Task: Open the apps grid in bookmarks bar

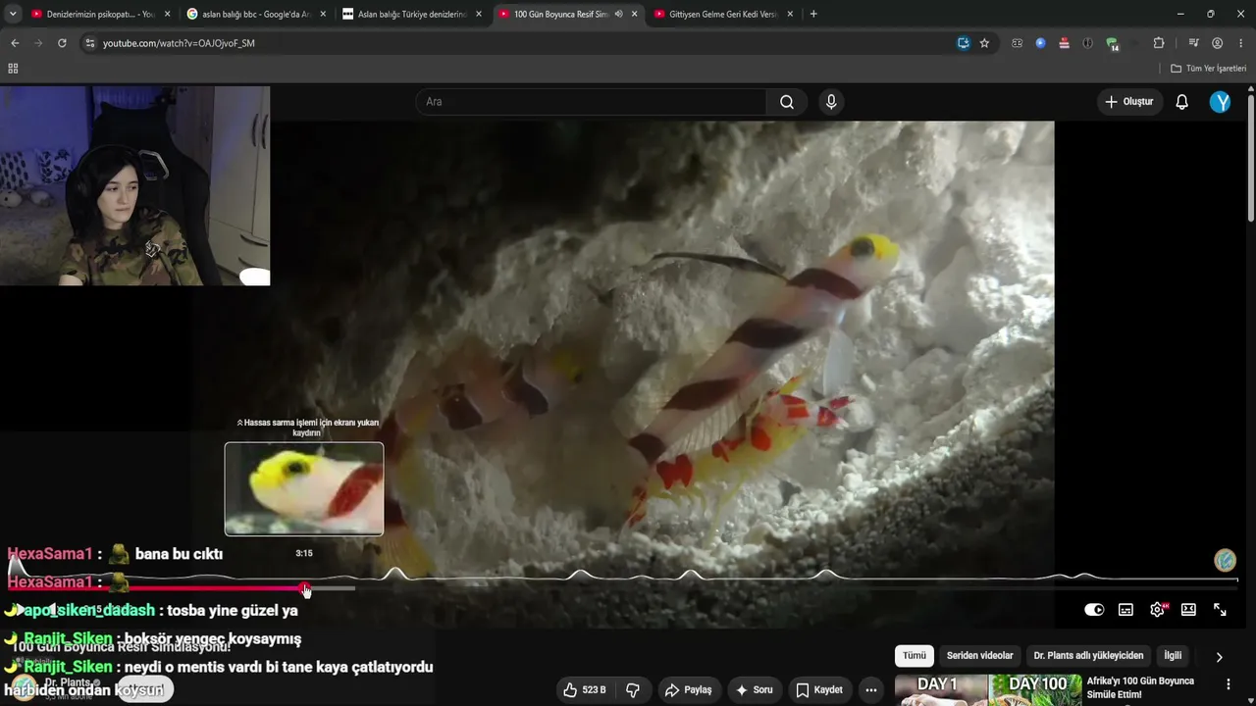Action: click(13, 69)
